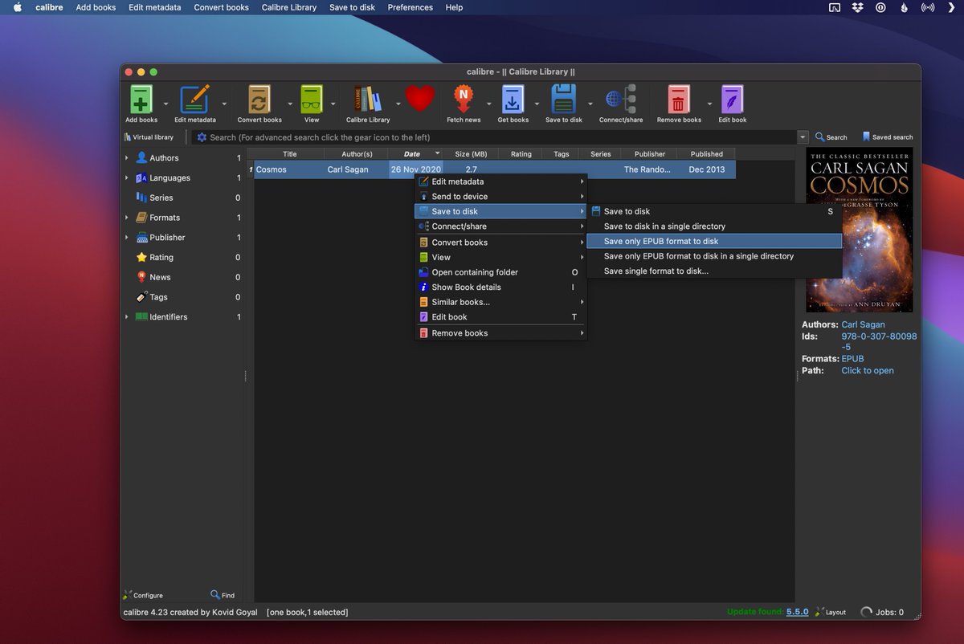Select the Identifiers category icon
The height and width of the screenshot is (644, 964).
pyautogui.click(x=141, y=317)
